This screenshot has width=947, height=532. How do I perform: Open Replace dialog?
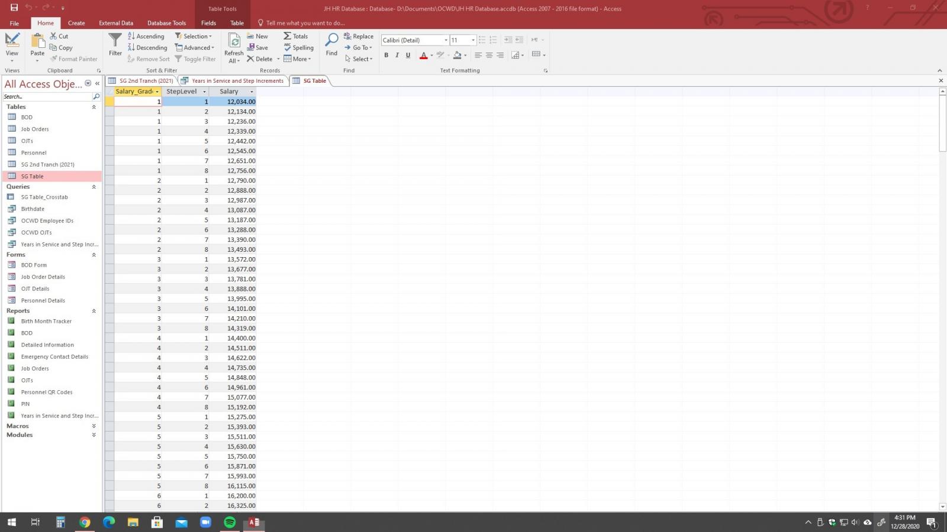359,36
